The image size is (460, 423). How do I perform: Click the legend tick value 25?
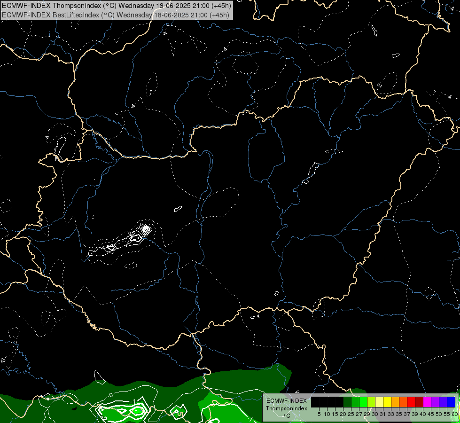[x=351, y=414]
